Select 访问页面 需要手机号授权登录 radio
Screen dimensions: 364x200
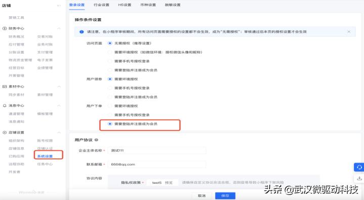[110, 61]
